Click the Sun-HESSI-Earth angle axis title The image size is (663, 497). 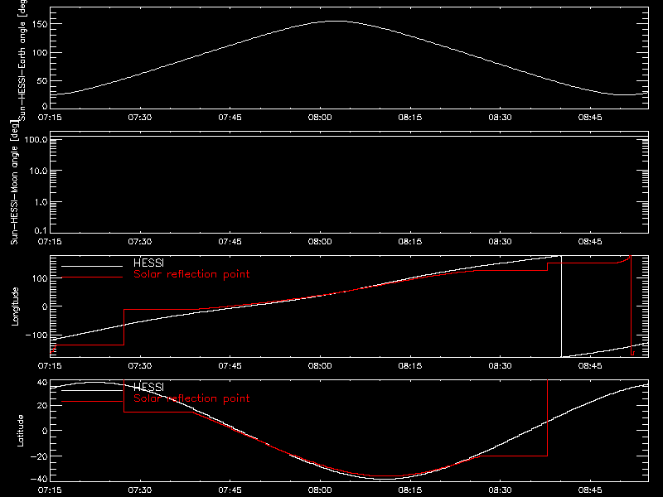coord(22,60)
